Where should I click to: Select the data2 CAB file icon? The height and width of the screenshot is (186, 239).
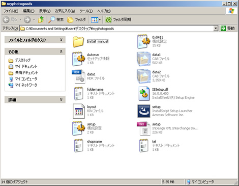point(144,76)
